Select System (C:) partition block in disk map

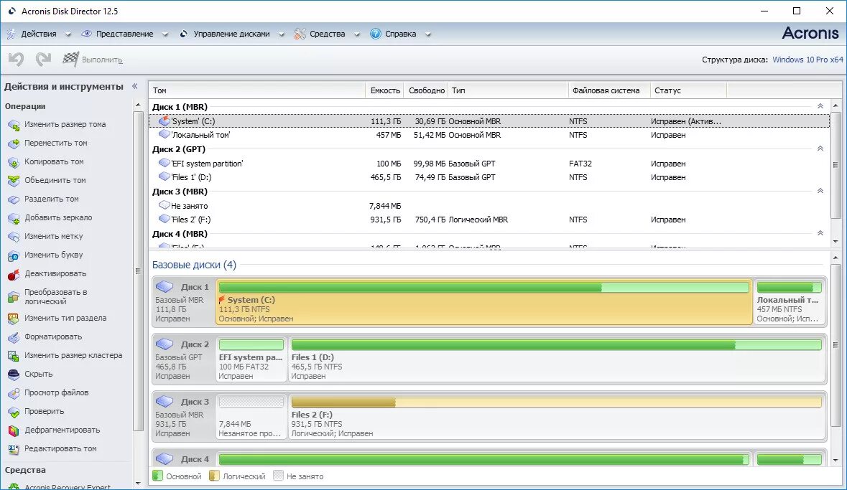484,302
